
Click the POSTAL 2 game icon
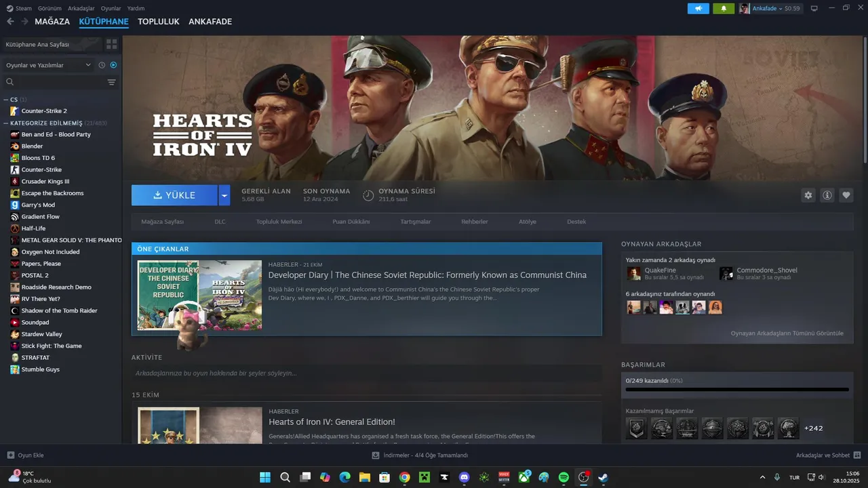click(x=15, y=275)
